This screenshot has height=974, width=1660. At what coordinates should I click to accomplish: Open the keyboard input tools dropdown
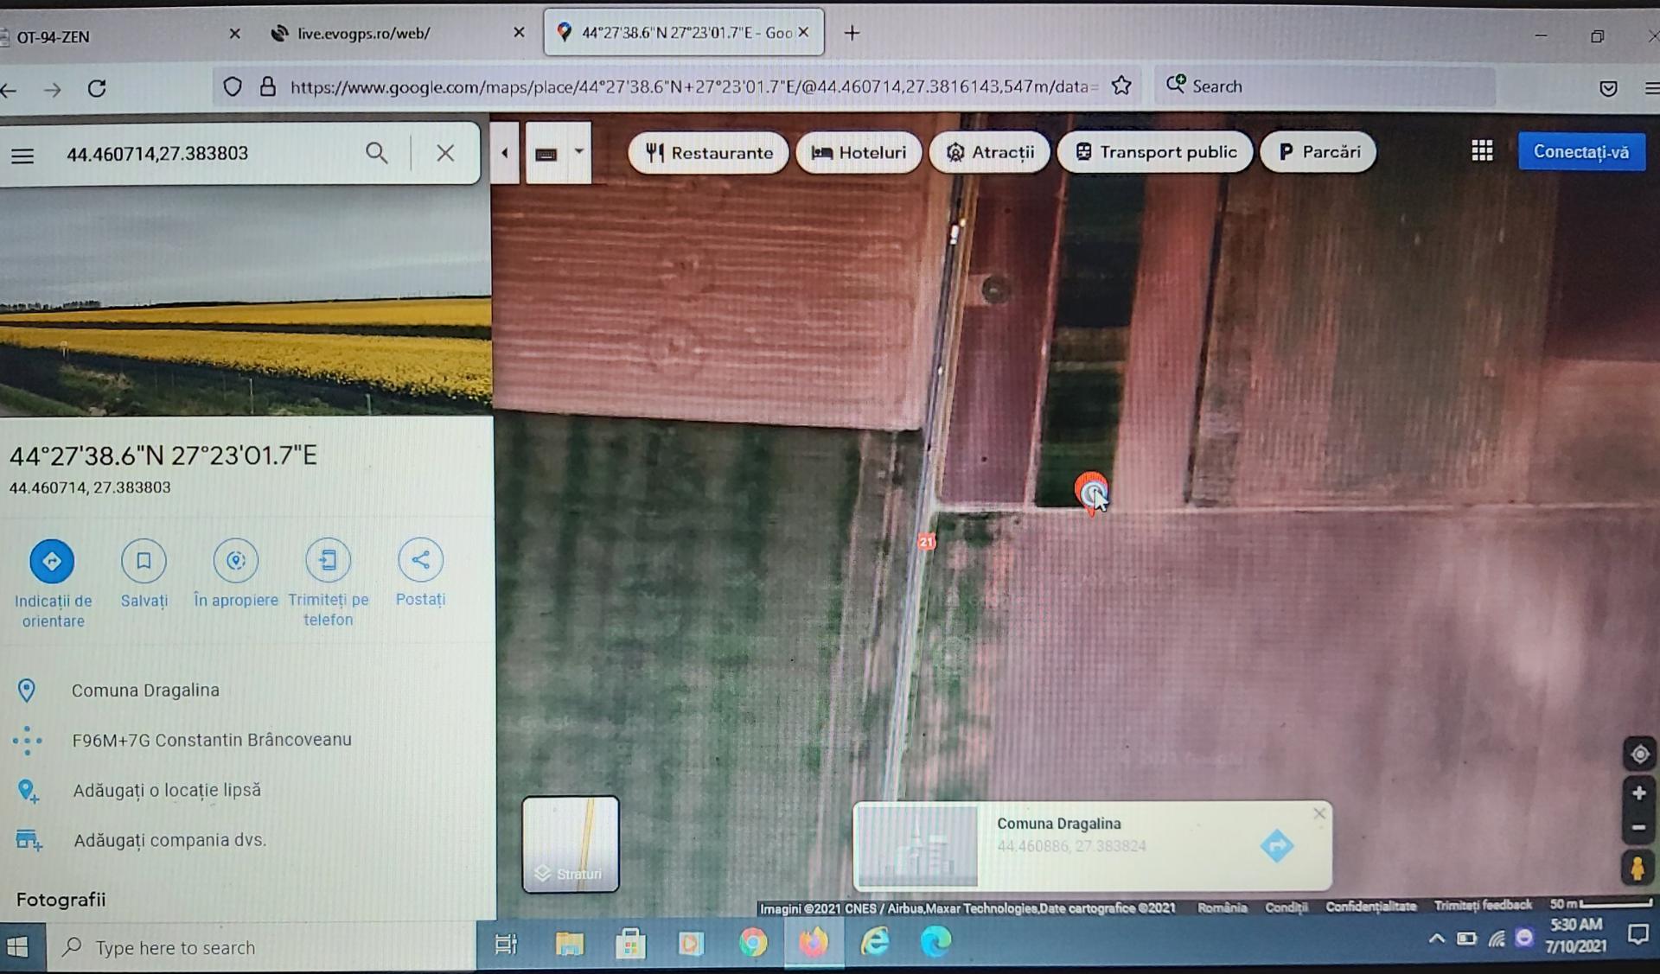pos(578,152)
